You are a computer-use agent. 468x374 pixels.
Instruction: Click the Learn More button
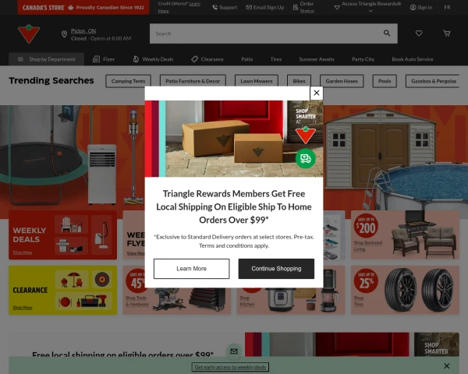(191, 269)
